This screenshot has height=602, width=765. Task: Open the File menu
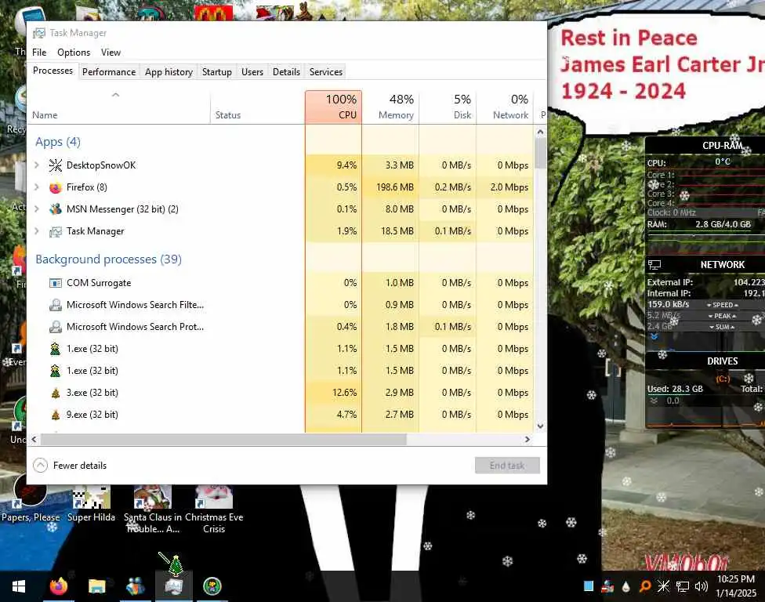click(x=39, y=53)
